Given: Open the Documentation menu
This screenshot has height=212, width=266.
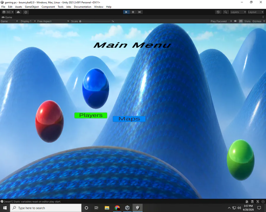Looking at the screenshot, I should coord(82,7).
